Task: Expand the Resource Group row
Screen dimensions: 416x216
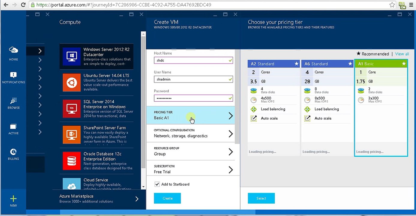Action: tap(193, 151)
